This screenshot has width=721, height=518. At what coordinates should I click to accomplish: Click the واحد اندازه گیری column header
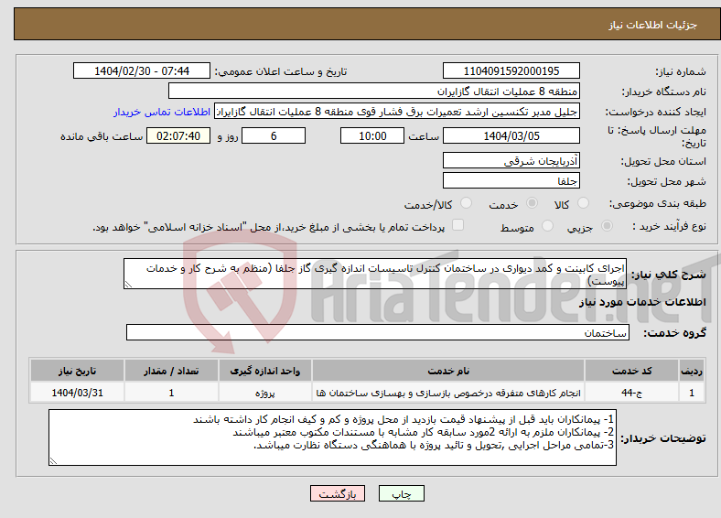[x=264, y=371]
